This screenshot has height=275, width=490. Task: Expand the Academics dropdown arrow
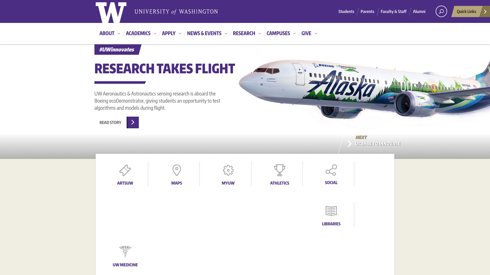(155, 34)
